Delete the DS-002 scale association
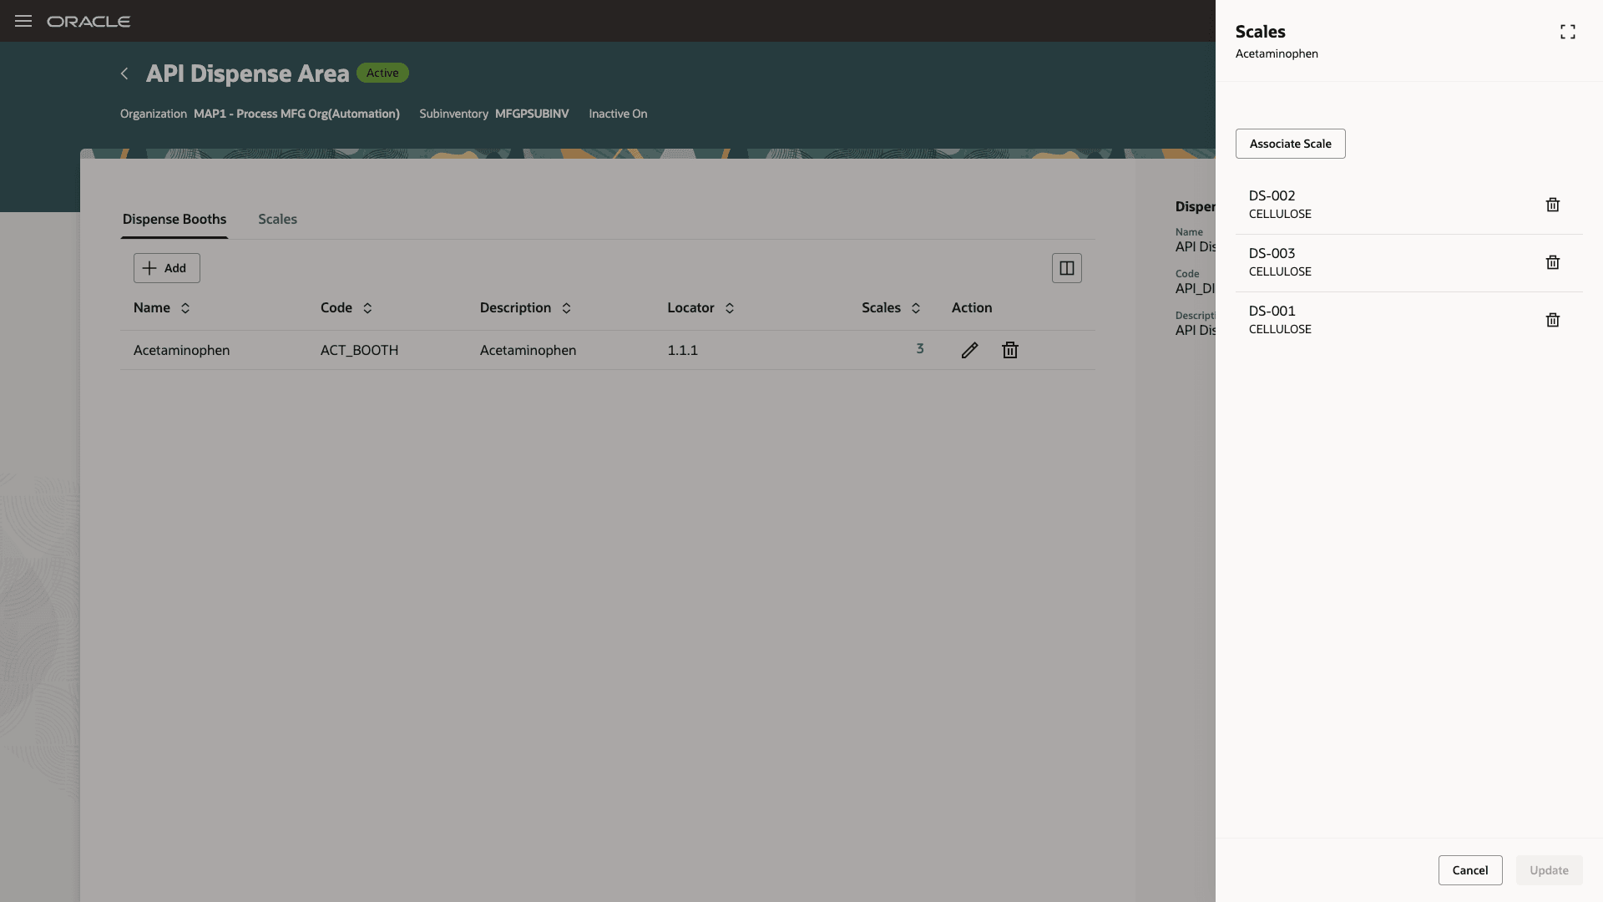The width and height of the screenshot is (1603, 902). [x=1552, y=205]
